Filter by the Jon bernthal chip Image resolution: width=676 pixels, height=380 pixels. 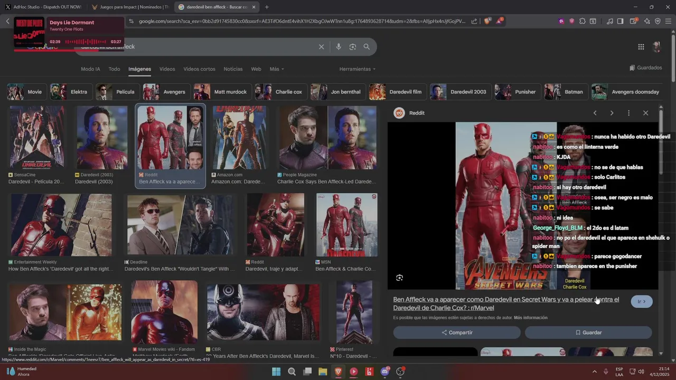point(337,92)
